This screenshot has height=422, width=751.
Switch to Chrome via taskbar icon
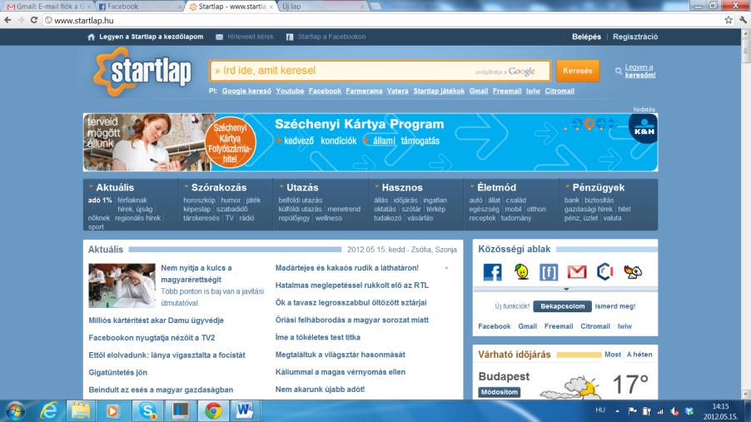(x=213, y=411)
